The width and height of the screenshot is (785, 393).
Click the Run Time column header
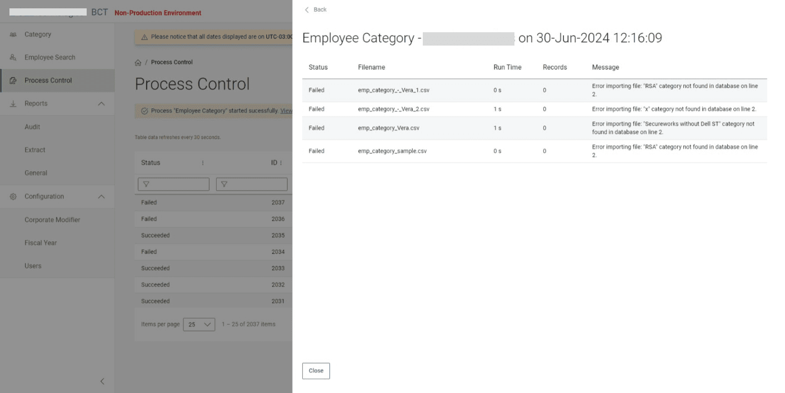tap(507, 67)
